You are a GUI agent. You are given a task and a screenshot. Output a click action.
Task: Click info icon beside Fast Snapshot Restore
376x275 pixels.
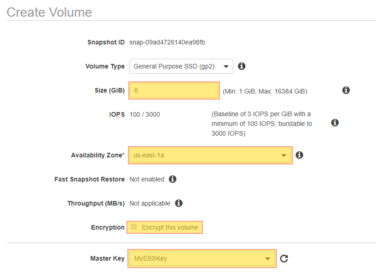(x=173, y=179)
